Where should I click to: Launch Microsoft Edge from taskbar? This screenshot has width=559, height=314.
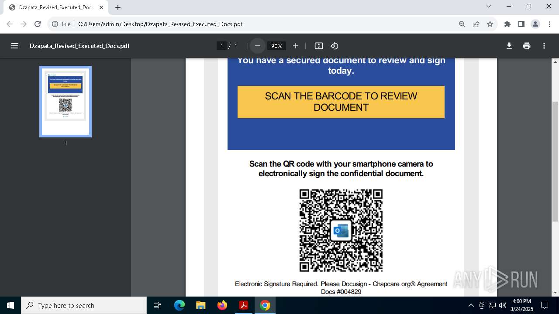(x=179, y=305)
